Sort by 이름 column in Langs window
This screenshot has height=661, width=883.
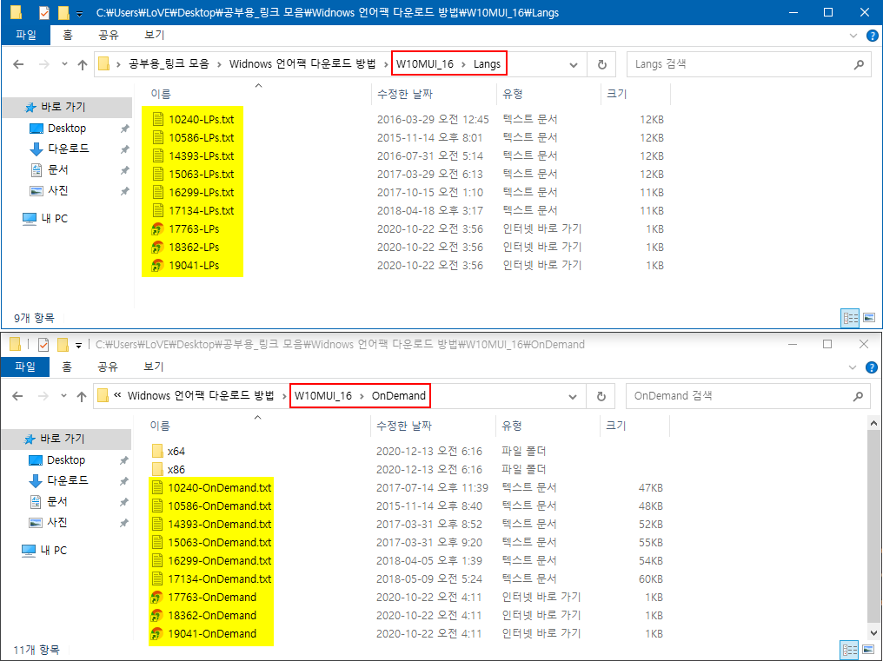coord(161,94)
